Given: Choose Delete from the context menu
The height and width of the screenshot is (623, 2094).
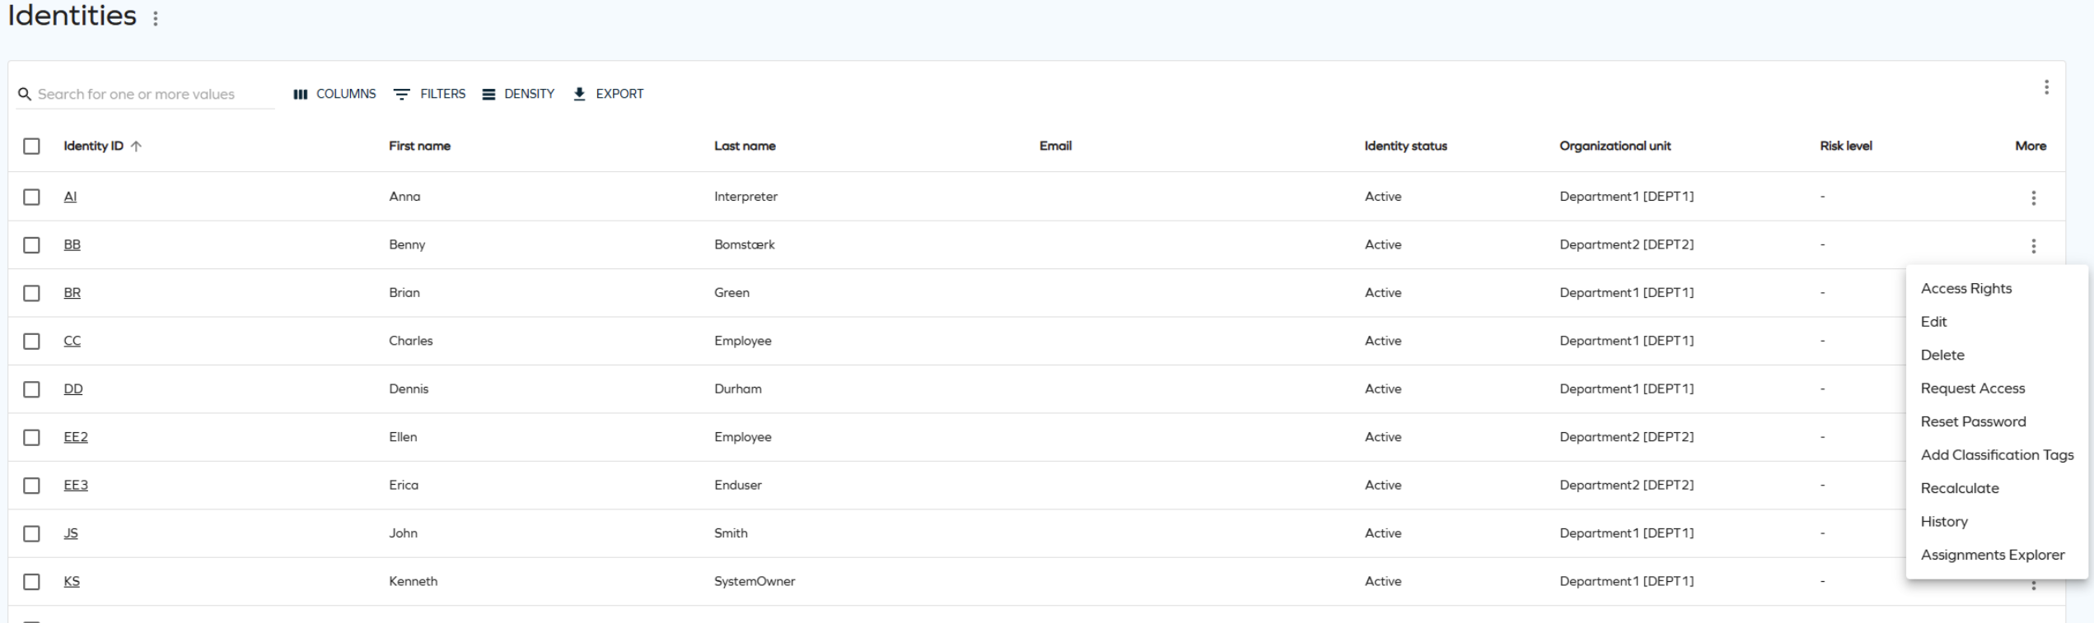Looking at the screenshot, I should tap(1996, 356).
